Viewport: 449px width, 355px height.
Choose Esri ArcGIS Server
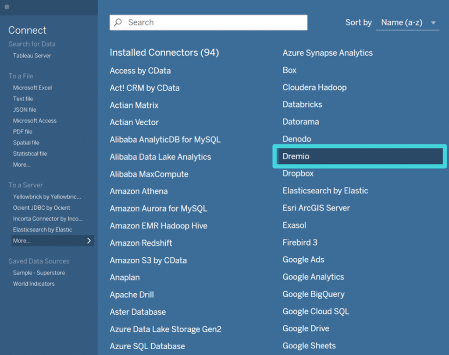[x=316, y=208]
